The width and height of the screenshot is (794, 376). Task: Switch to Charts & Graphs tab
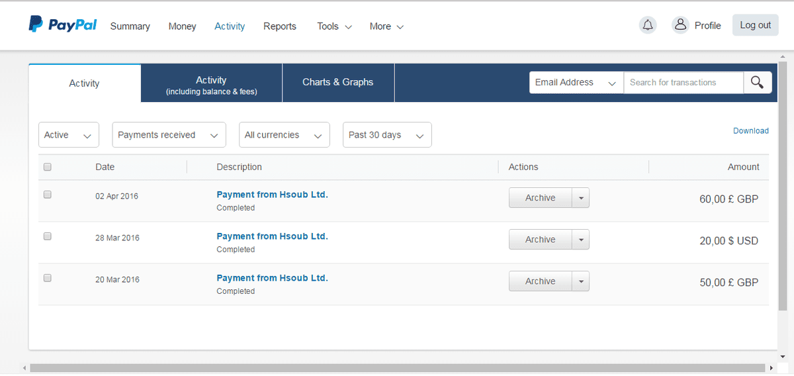[x=338, y=83]
